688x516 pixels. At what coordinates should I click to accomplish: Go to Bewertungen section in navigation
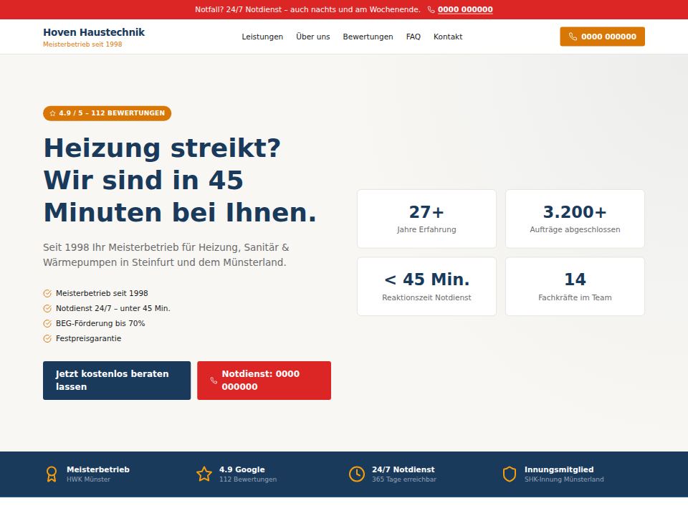click(368, 37)
